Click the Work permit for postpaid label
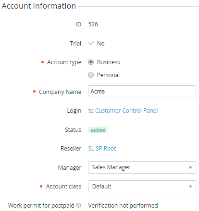The image size is (199, 211). pyautogui.click(x=41, y=206)
